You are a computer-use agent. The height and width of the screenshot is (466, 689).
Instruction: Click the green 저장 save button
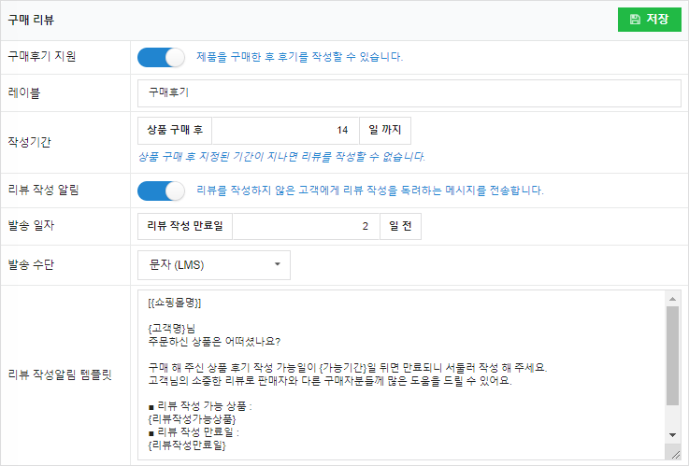(649, 20)
